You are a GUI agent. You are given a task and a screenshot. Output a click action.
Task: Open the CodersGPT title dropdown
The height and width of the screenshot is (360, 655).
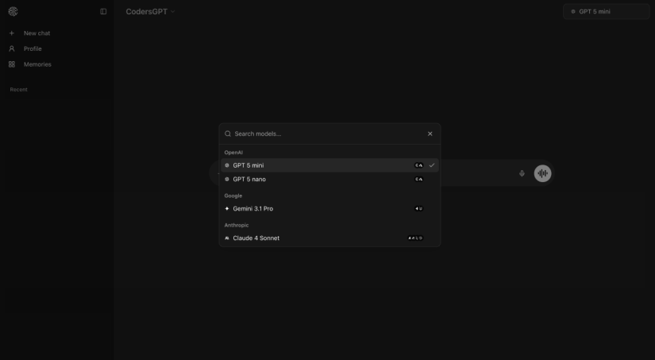[x=150, y=12]
